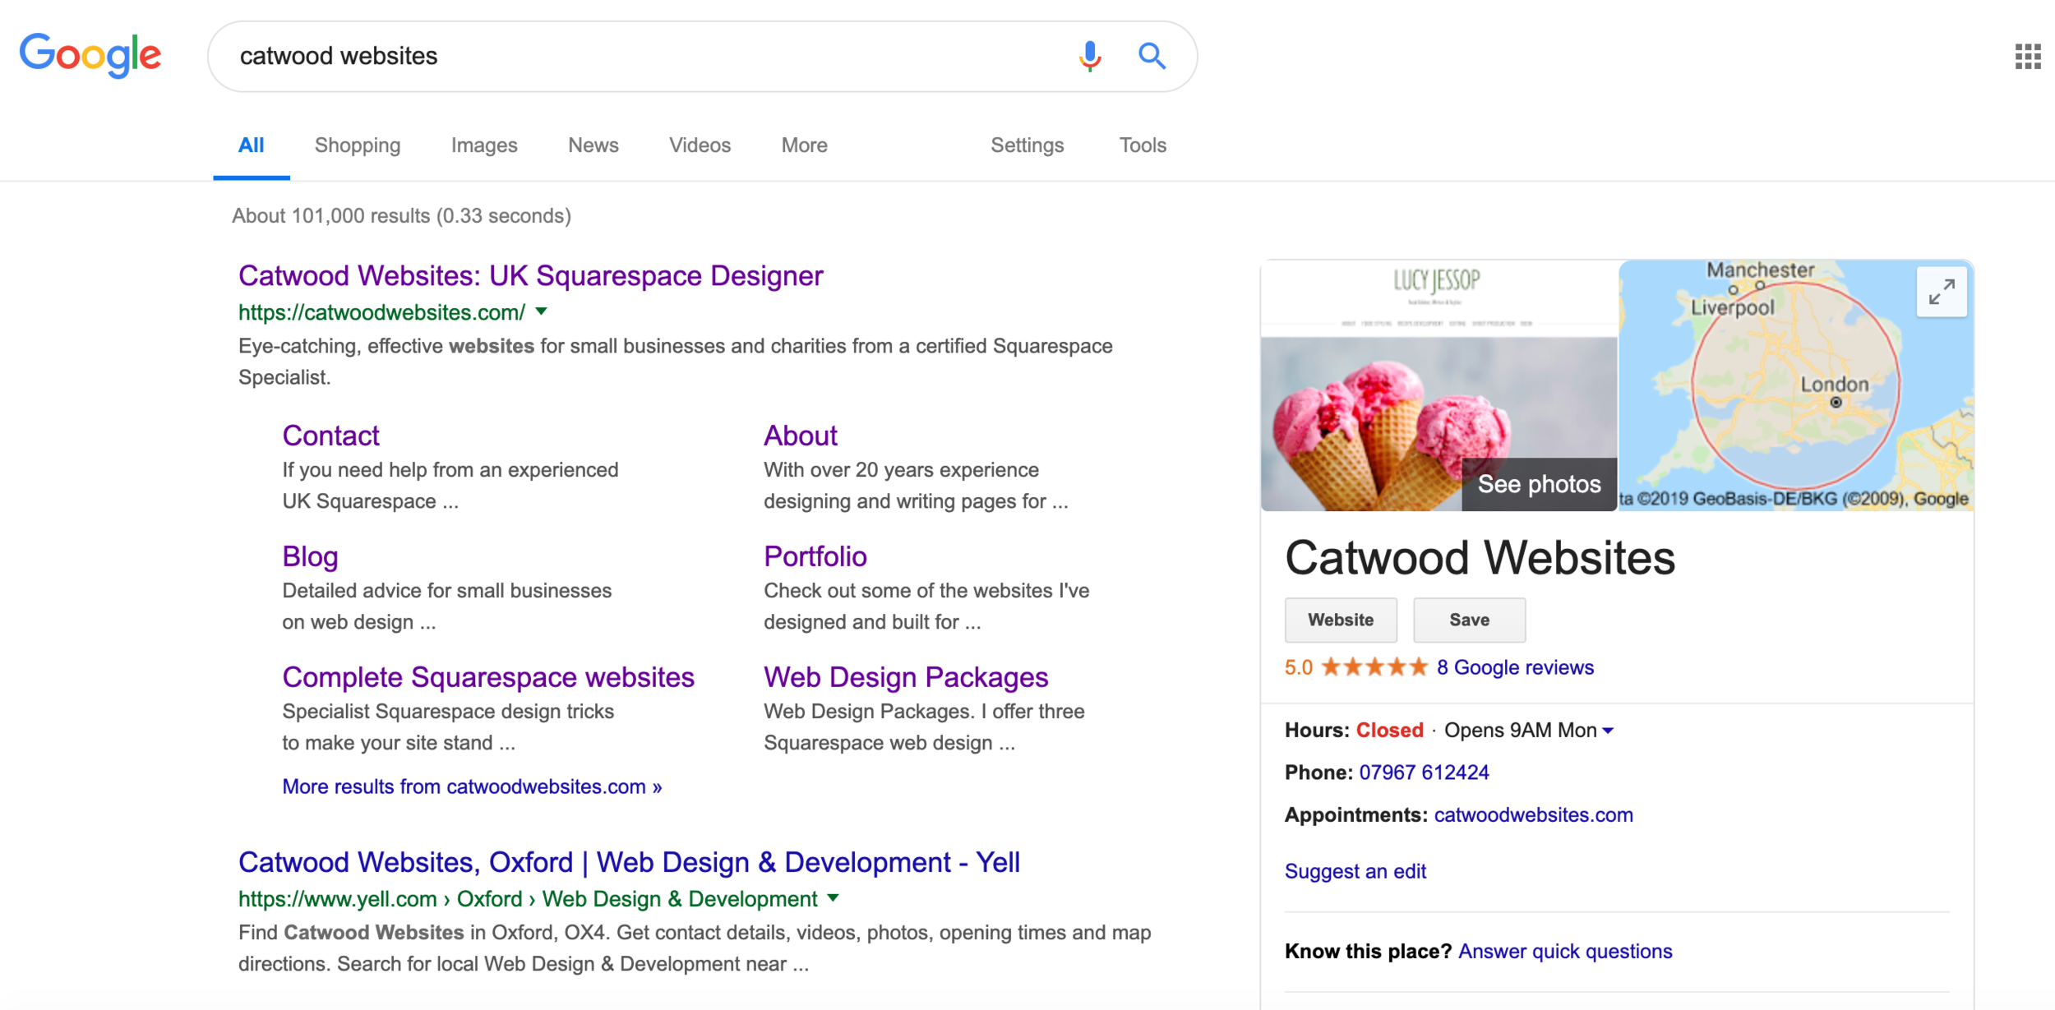2055x1010 pixels.
Task: Open the dropdown arrow next to catwoodwebsites.com URL
Action: tap(541, 311)
